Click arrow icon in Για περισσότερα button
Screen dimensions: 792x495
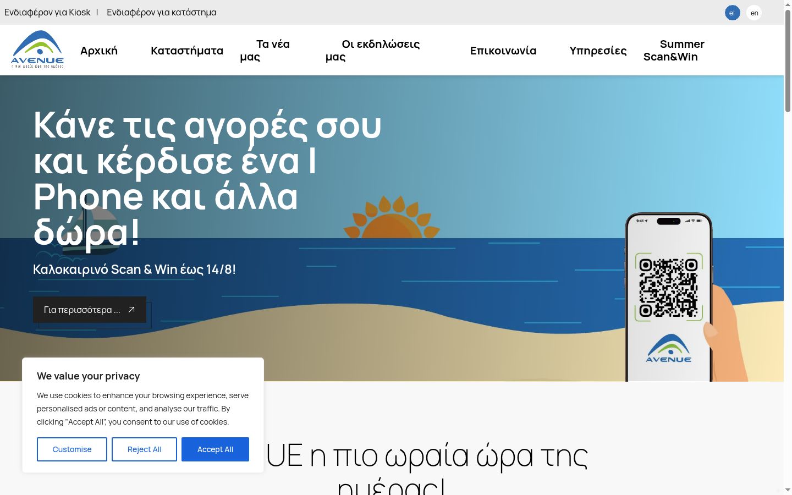coord(131,310)
